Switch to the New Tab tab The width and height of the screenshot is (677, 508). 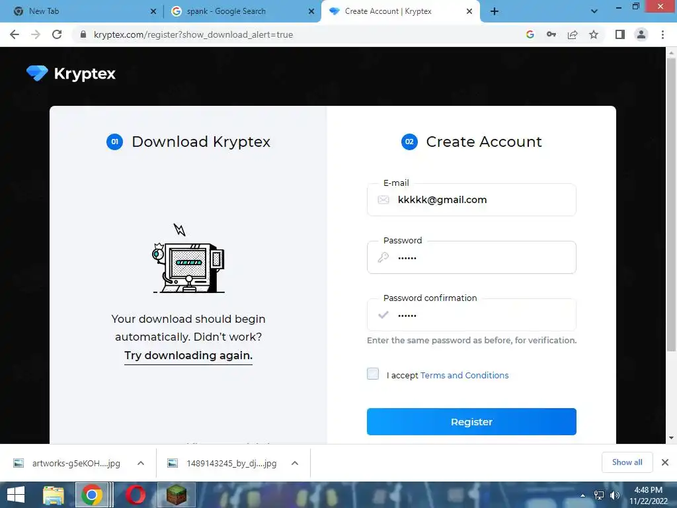point(82,11)
